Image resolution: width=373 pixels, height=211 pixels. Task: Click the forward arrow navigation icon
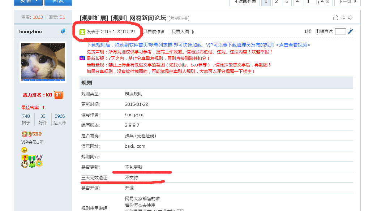tap(350, 18)
